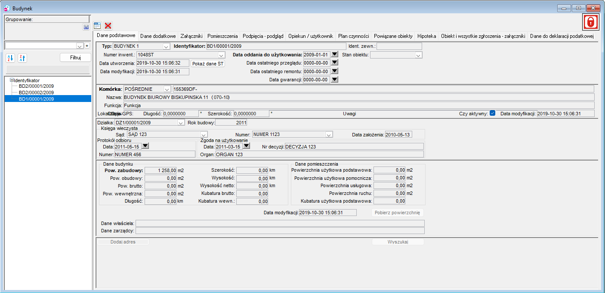605x293 pixels.
Task: Click the Pobierz powierzchnię button
Action: click(398, 213)
